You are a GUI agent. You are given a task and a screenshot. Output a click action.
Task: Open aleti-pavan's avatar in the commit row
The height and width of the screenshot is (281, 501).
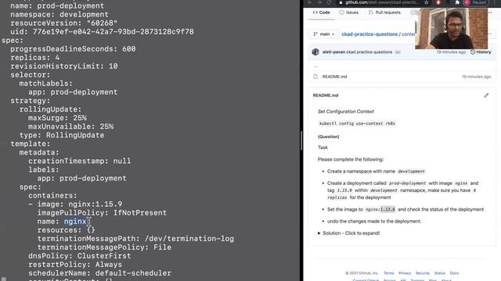click(x=315, y=52)
